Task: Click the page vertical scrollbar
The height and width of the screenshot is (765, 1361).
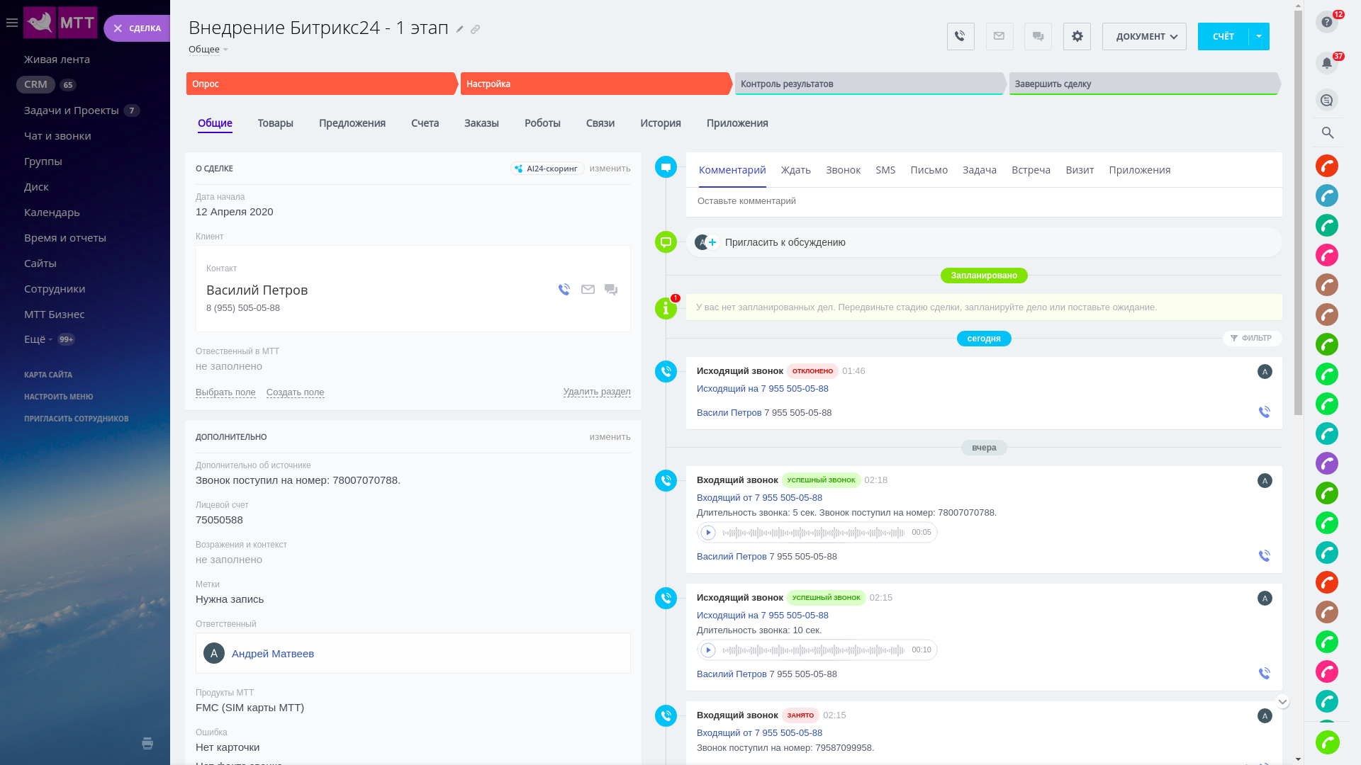Action: [1298, 212]
